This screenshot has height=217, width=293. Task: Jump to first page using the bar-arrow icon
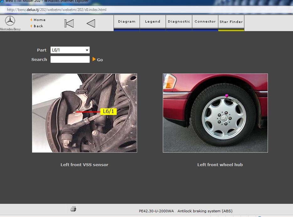[69, 24]
